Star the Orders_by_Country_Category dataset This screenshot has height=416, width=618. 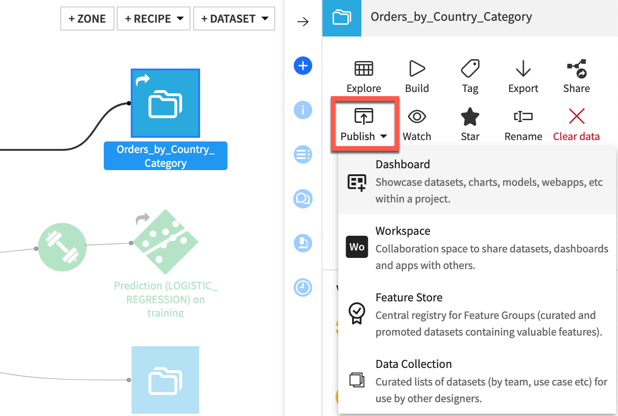470,125
